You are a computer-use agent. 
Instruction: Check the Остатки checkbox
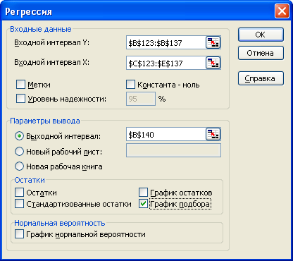(19, 192)
